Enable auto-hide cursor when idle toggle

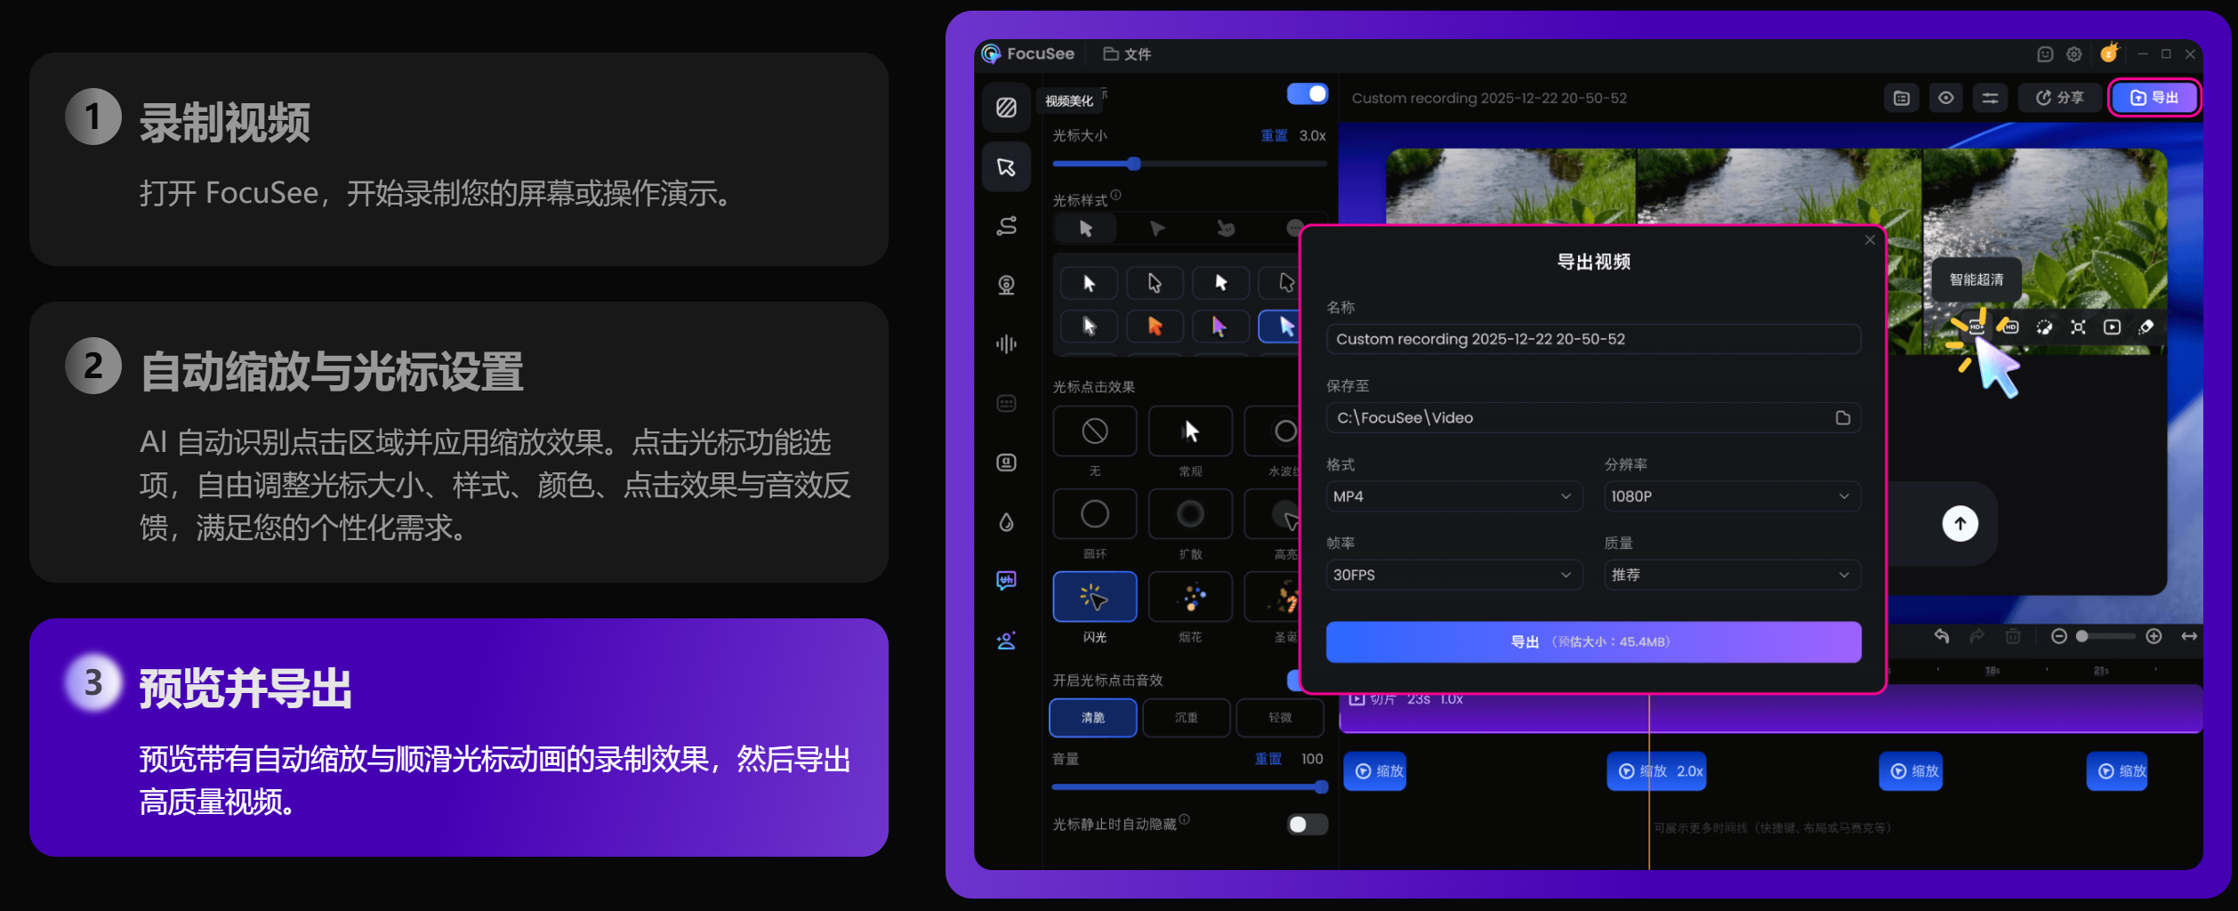pyautogui.click(x=1307, y=825)
